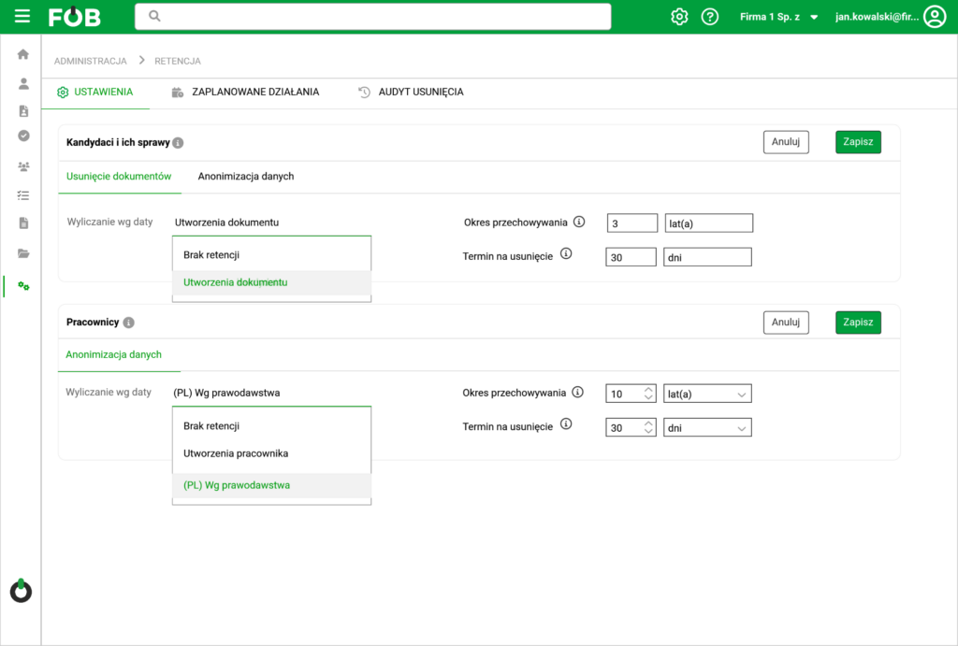The height and width of the screenshot is (646, 958).
Task: Choose (PL) Wg prawodawstwa list option
Action: click(272, 485)
